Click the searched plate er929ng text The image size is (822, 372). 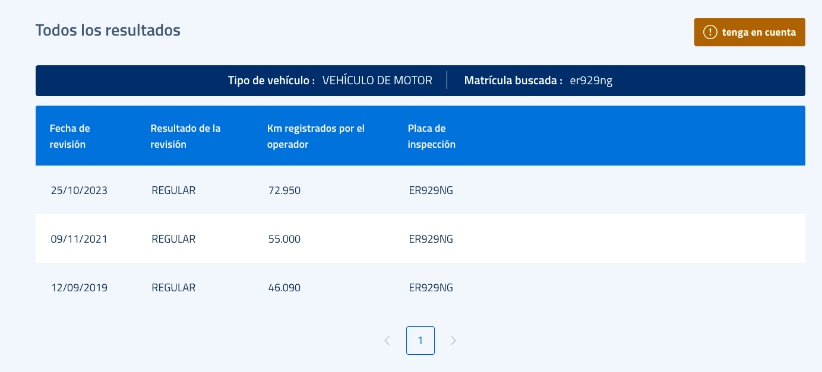[591, 81]
